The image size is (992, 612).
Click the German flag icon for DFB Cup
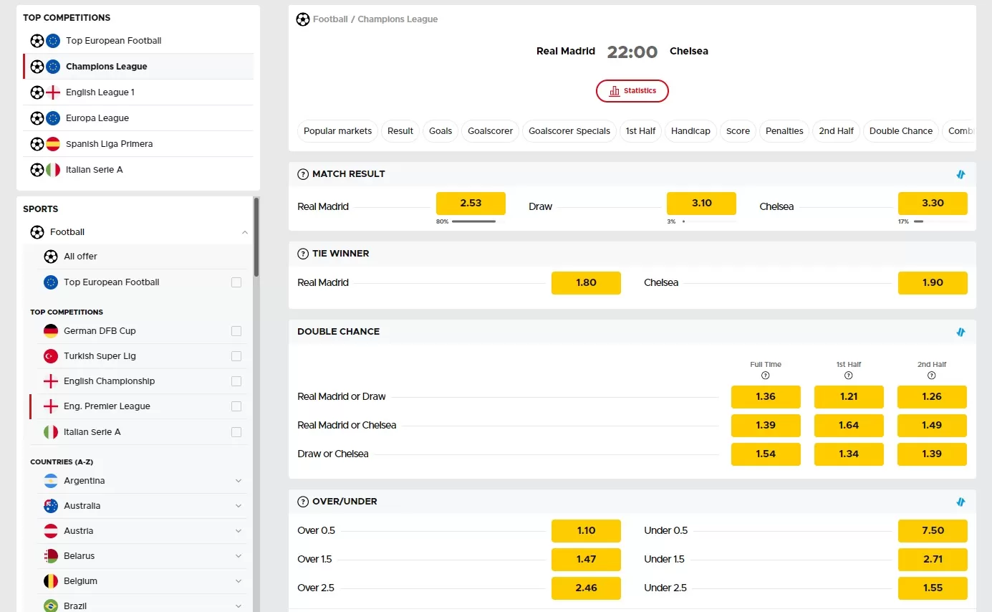pyautogui.click(x=51, y=331)
